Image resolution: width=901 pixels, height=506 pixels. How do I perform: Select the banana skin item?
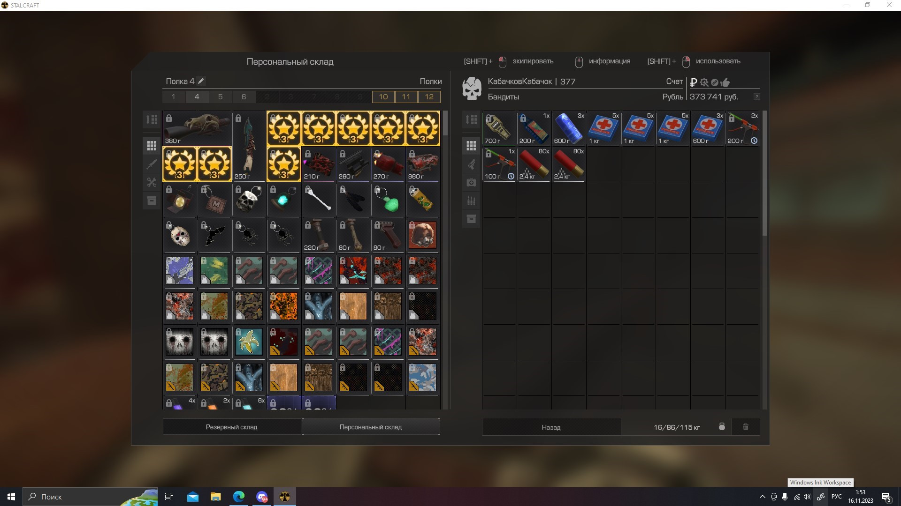click(x=249, y=342)
